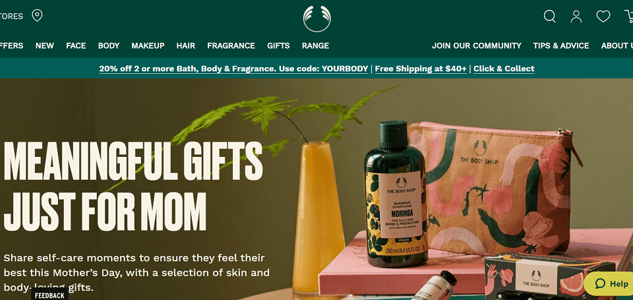Click the store locator pin icon

coord(37,16)
